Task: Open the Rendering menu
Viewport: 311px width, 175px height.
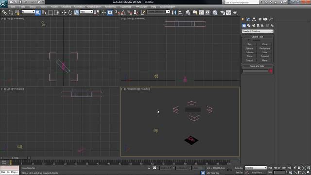Action: pos(110,7)
